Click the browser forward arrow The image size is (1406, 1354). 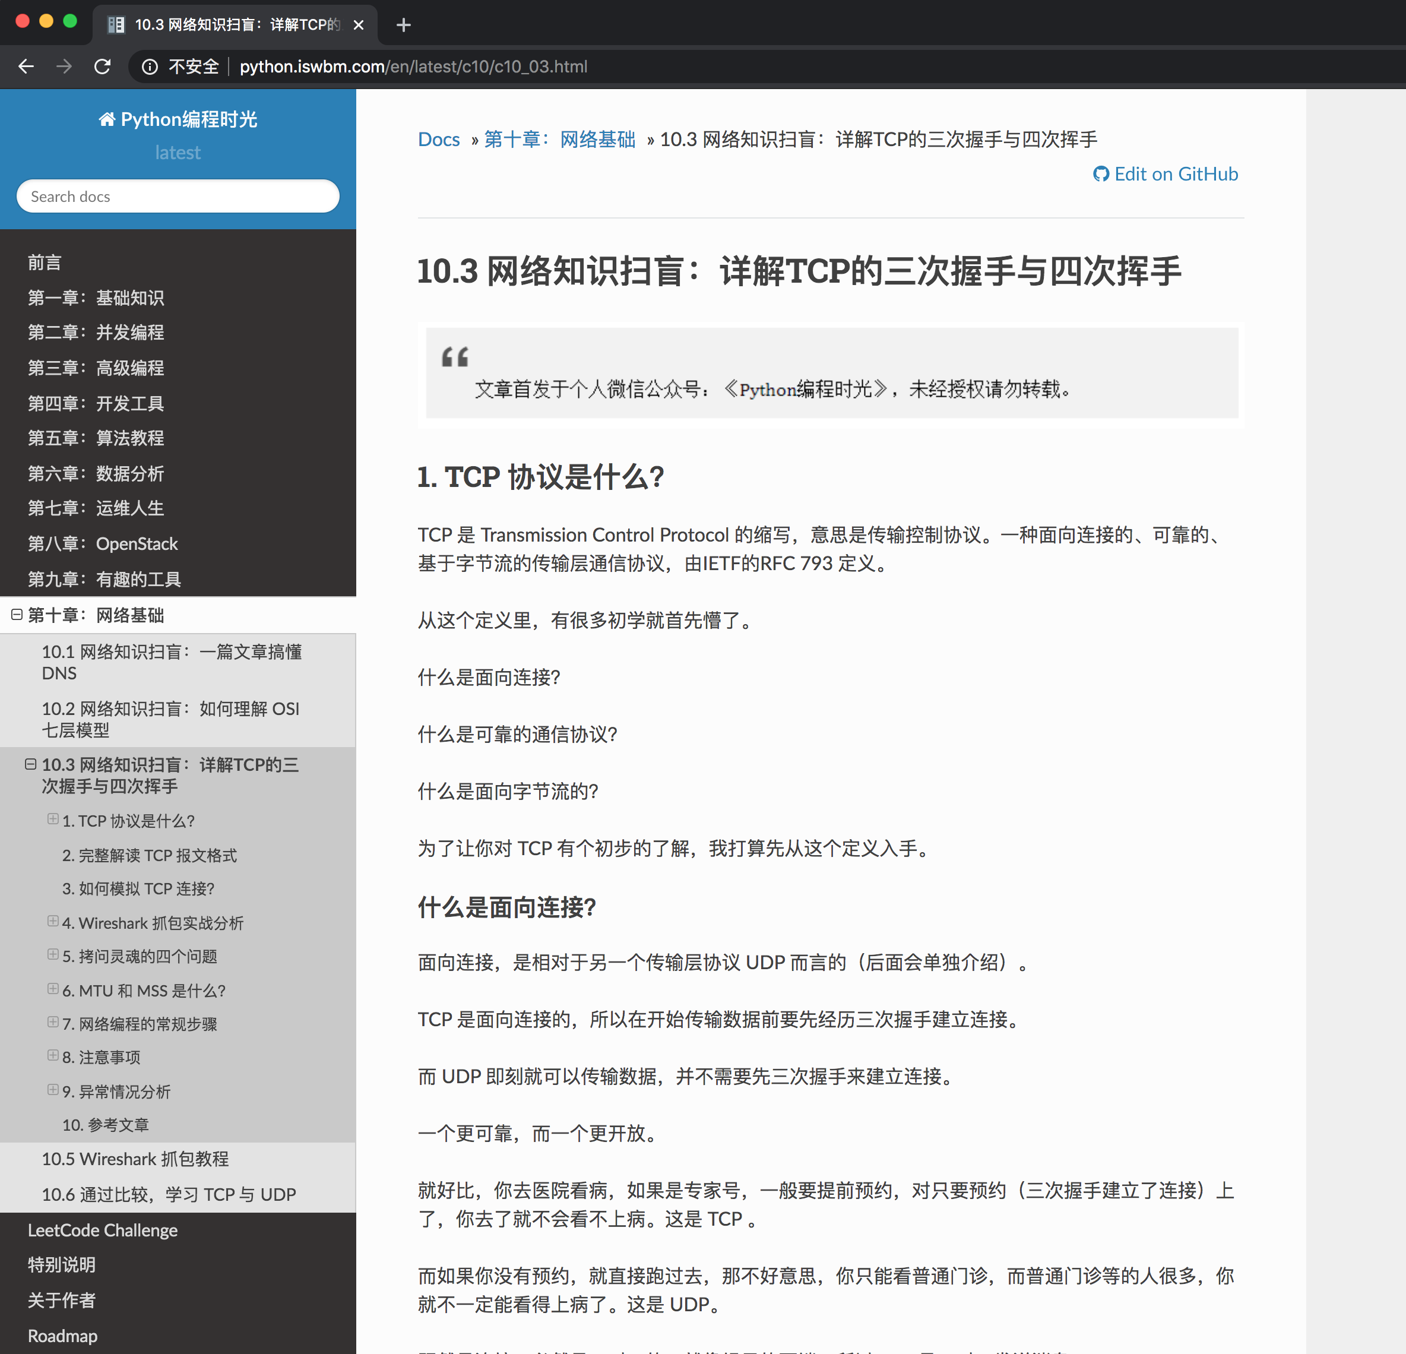click(65, 67)
